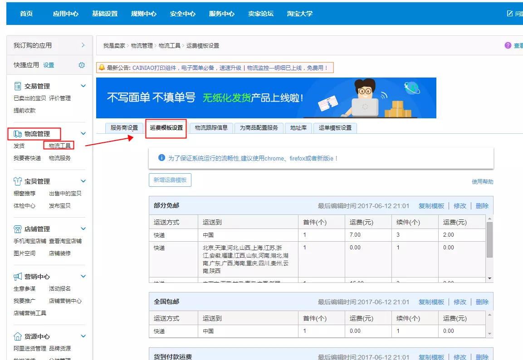Screen dimensions: 523x360
Task: Switch to the 运单模板设置 tab
Action: coord(335,128)
